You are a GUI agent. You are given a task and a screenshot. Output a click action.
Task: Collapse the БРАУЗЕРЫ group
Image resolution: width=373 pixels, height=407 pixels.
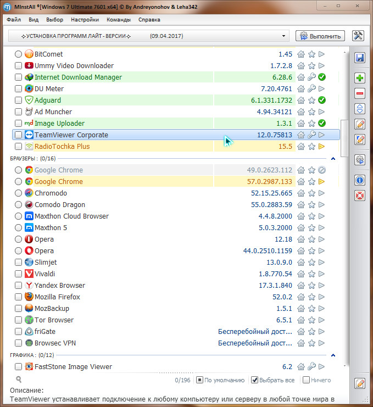point(333,159)
